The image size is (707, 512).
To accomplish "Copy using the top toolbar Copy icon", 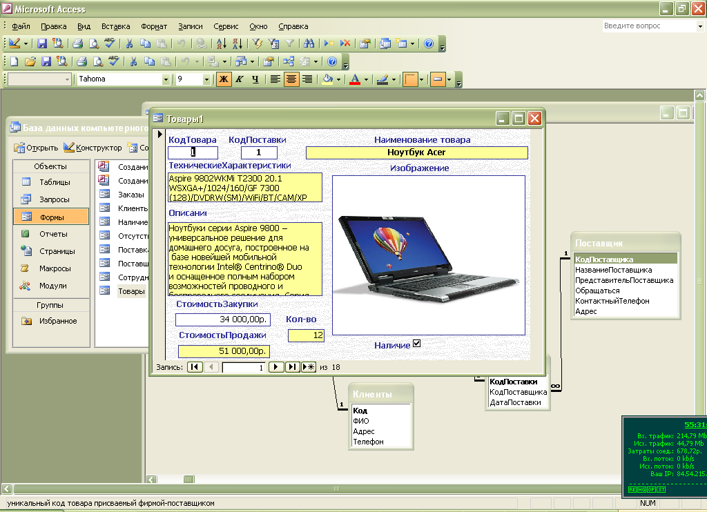I will pyautogui.click(x=145, y=43).
